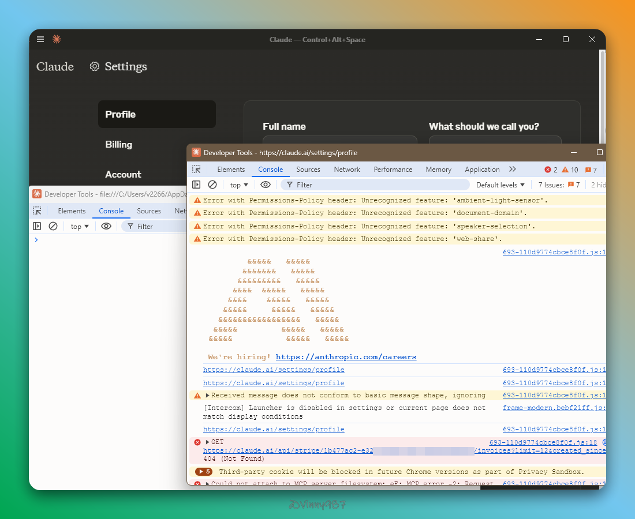This screenshot has width=635, height=519.
Task: Open the top context dropdown in claude.ai DevTools
Action: tap(239, 185)
